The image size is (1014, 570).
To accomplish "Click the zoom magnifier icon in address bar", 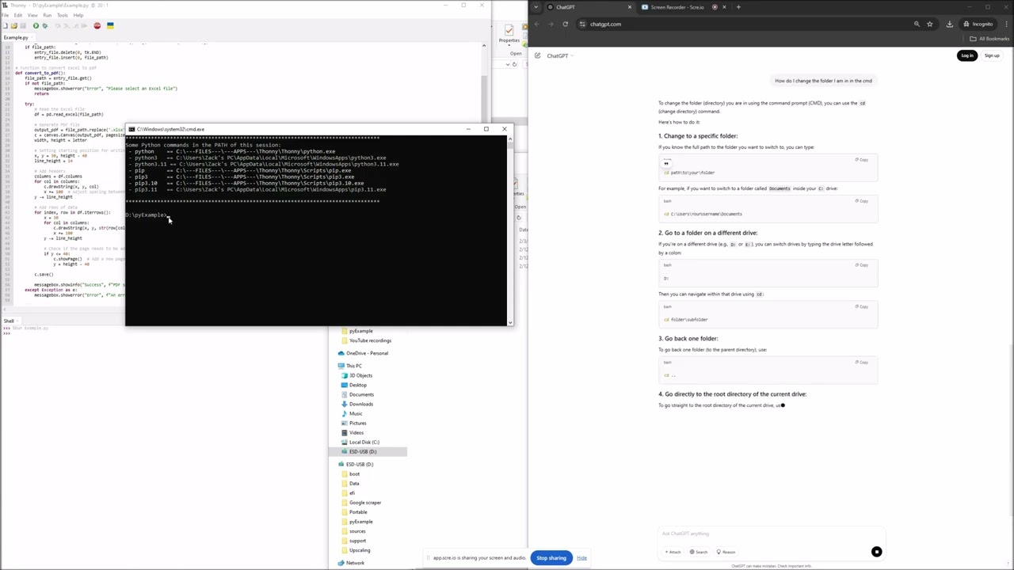I will tap(917, 24).
